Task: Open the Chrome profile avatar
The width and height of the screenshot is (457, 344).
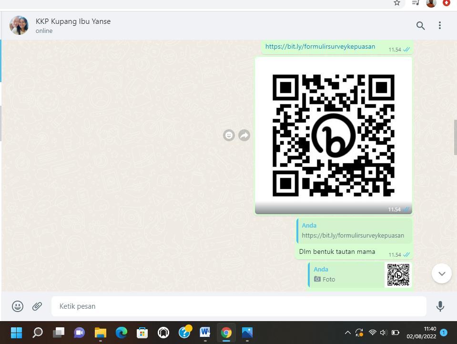Action: pos(431,3)
